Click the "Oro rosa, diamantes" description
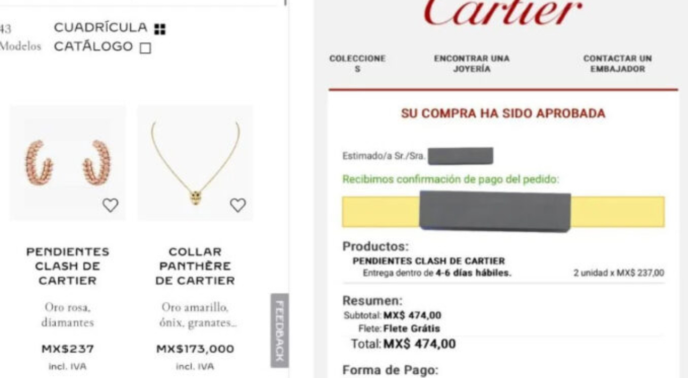 (x=68, y=315)
